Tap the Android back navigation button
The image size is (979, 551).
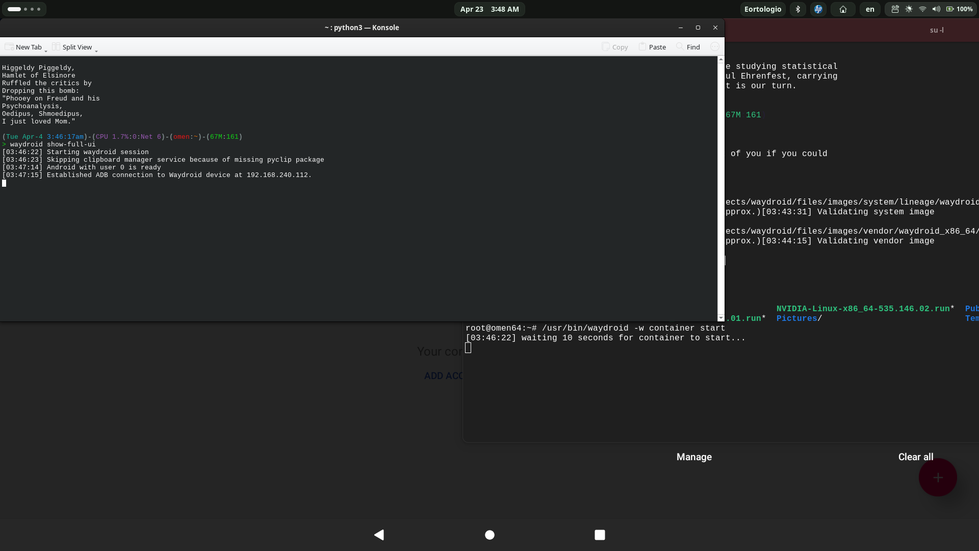pyautogui.click(x=379, y=535)
